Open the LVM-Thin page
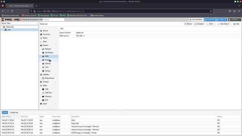The width and height of the screenshot is (242, 136). [x=48, y=93]
